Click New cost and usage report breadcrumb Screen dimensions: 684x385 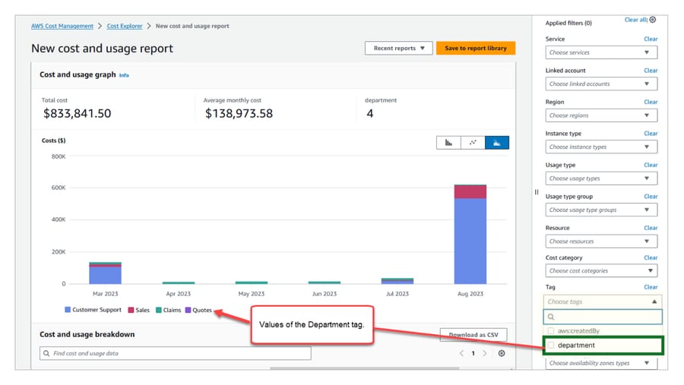[192, 26]
